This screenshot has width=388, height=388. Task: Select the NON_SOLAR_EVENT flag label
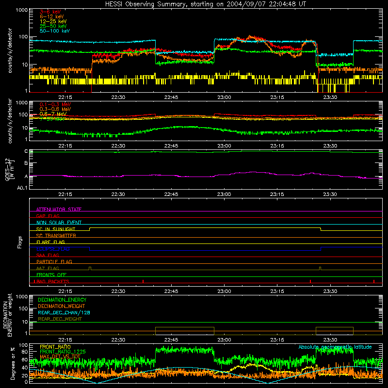pyautogui.click(x=59, y=223)
